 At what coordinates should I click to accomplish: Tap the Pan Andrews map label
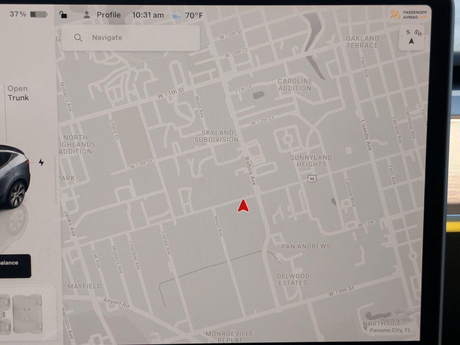[x=306, y=246]
